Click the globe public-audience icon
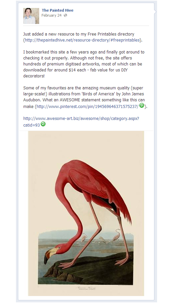Screen dimensions: 174x304 pyautogui.click(x=65, y=15)
